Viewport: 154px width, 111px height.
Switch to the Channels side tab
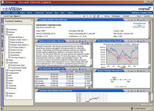[2, 43]
